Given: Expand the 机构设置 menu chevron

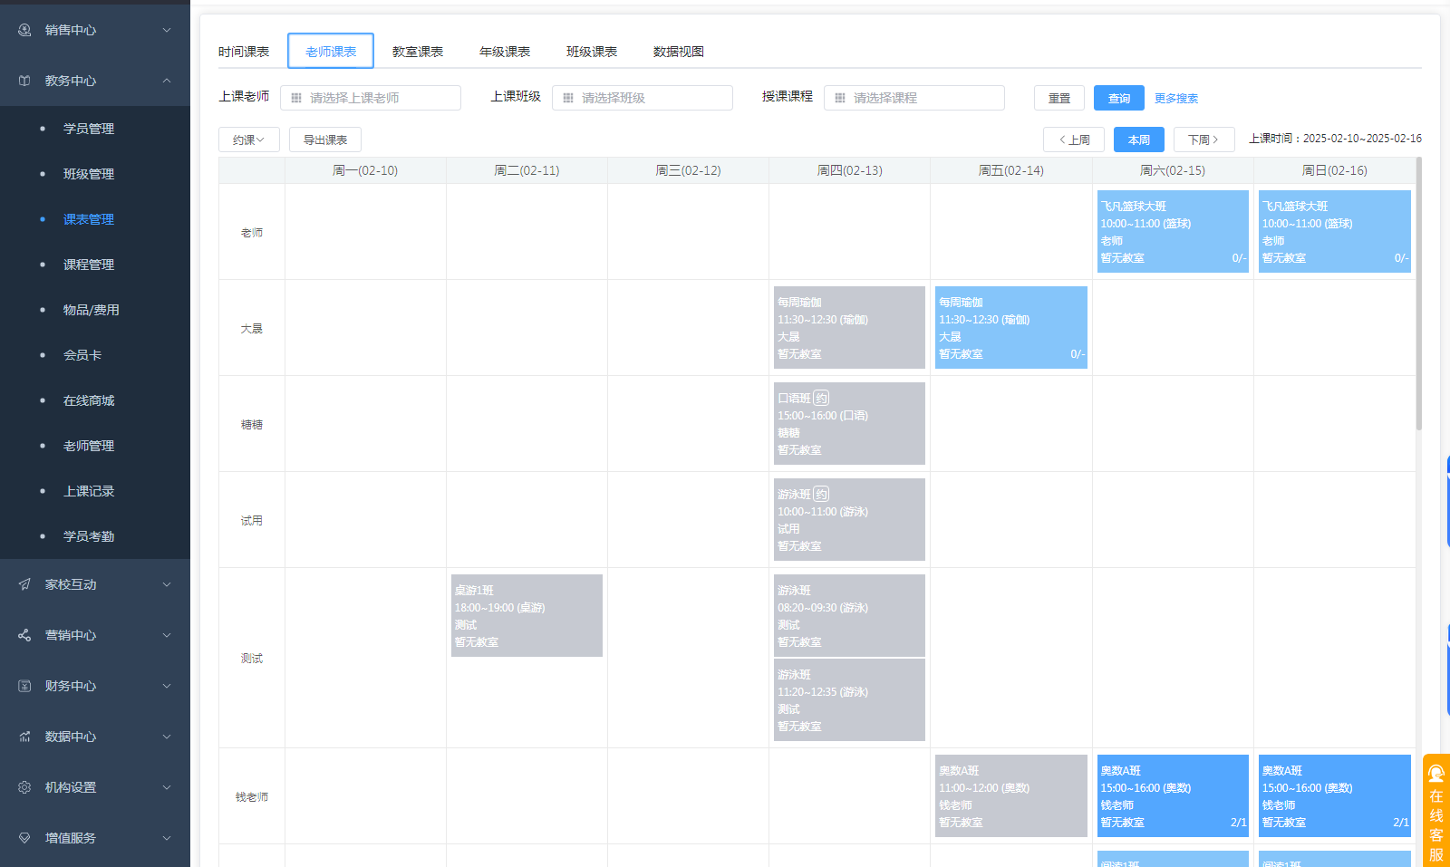Looking at the screenshot, I should (167, 787).
